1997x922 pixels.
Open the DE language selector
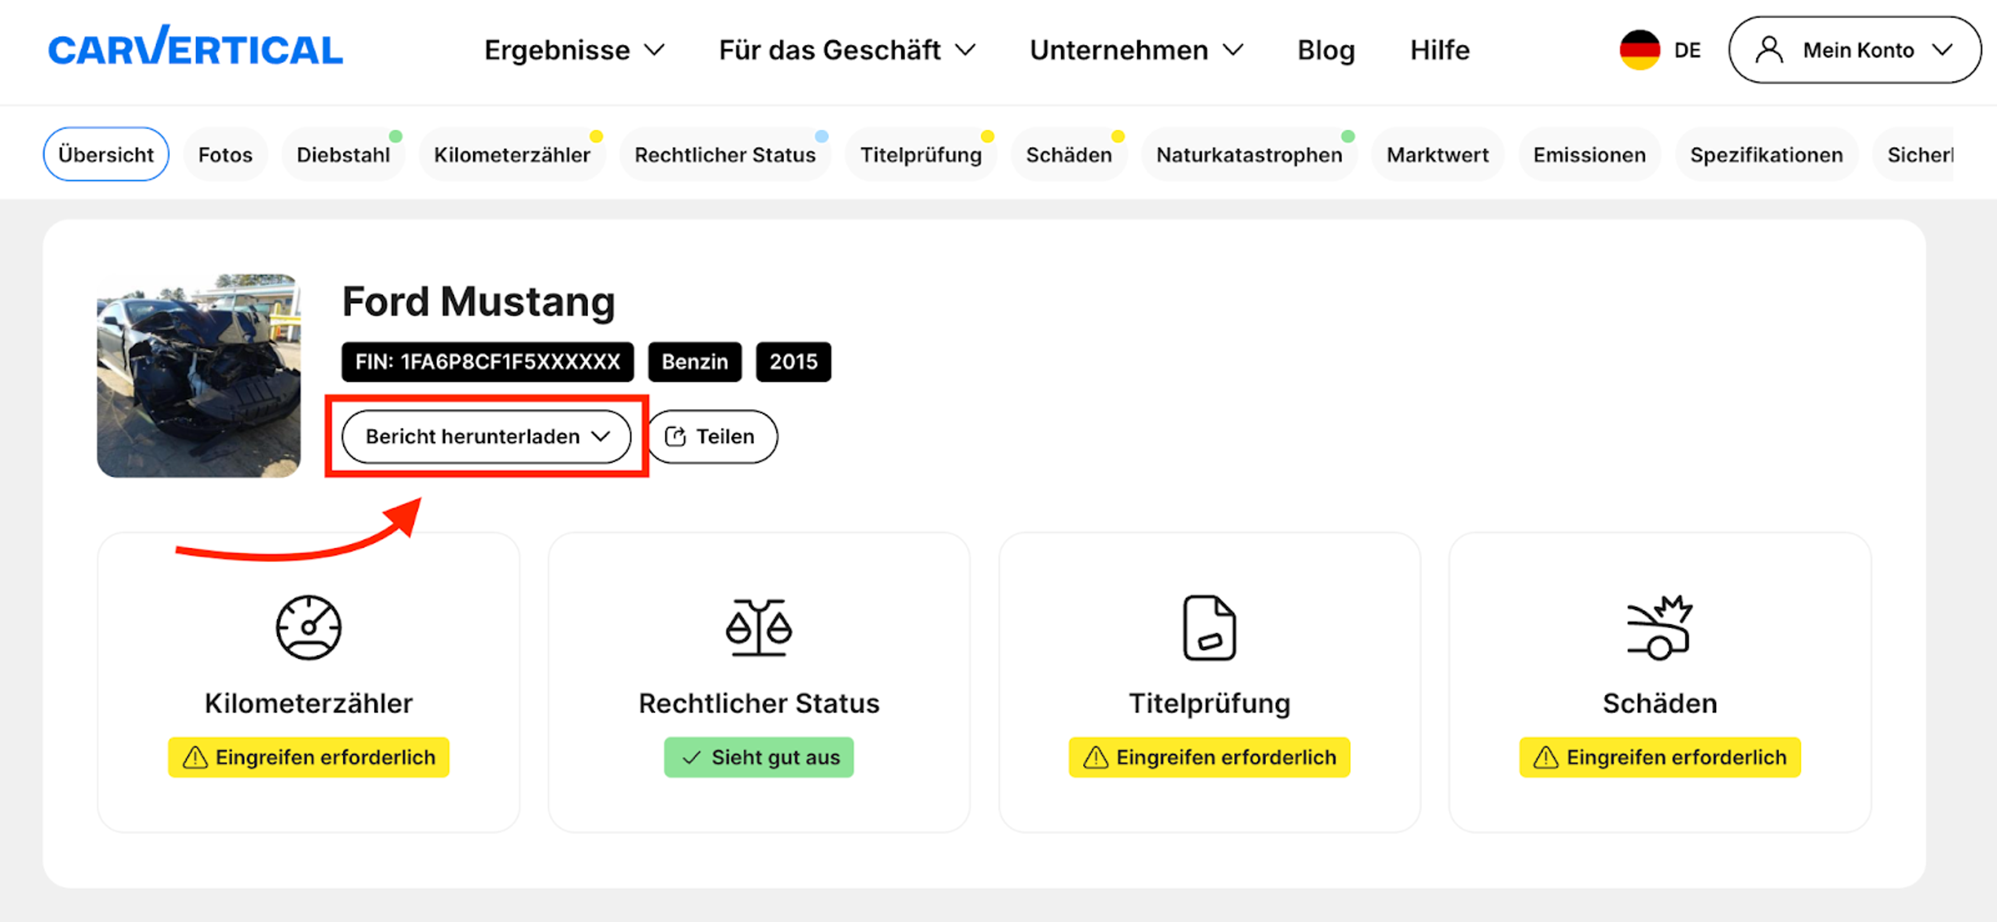coord(1660,50)
